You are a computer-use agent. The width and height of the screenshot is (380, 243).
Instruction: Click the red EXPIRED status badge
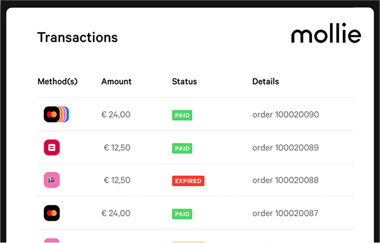coord(188,181)
